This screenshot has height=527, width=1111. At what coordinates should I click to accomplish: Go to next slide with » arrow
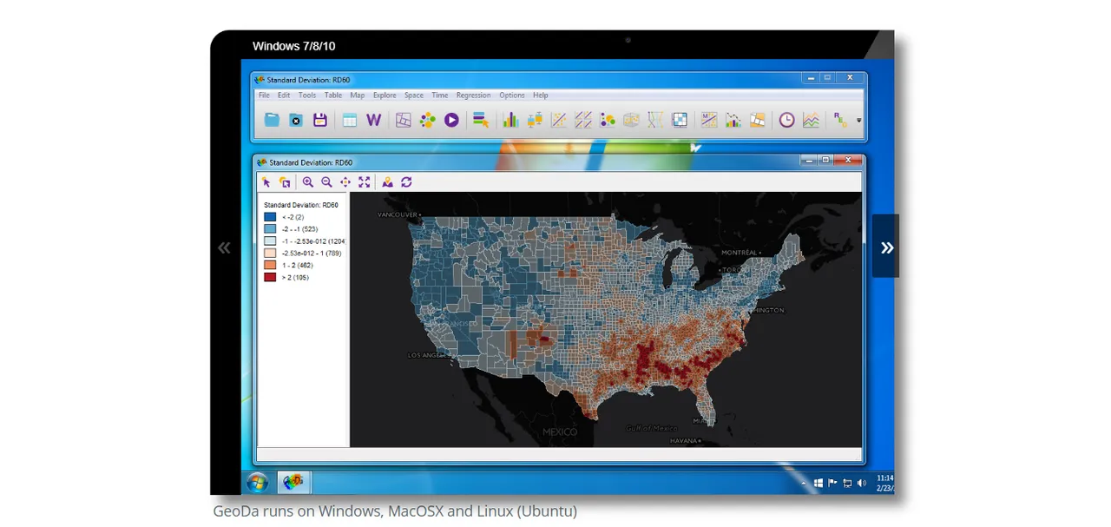point(886,247)
